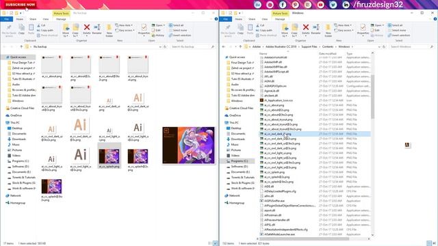Image resolution: width=438 pixels, height=246 pixels.
Task: Click Cut in right Windows window ribbon
Action: point(260,25)
